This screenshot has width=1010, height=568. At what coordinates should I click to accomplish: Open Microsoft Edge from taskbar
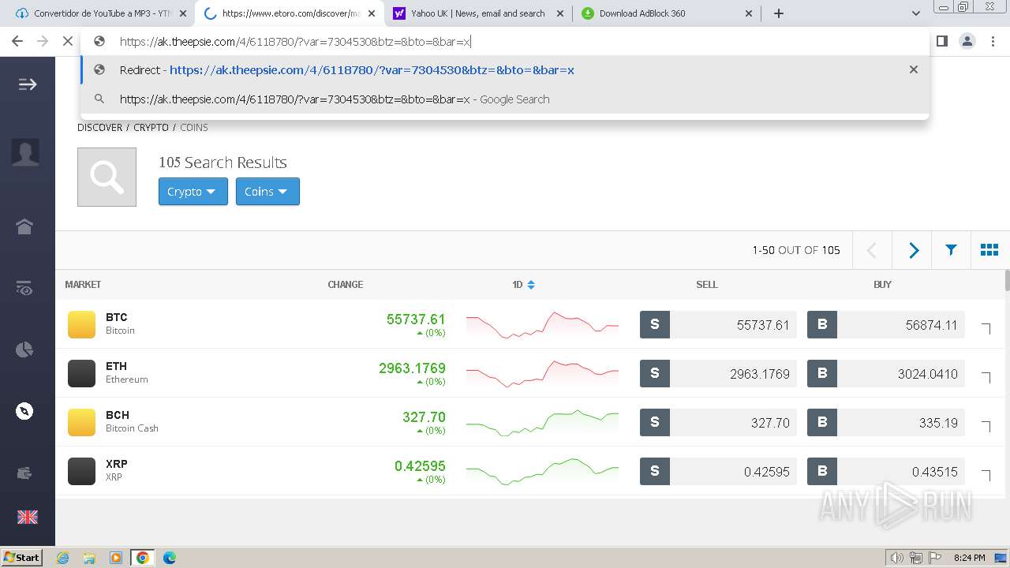[169, 558]
